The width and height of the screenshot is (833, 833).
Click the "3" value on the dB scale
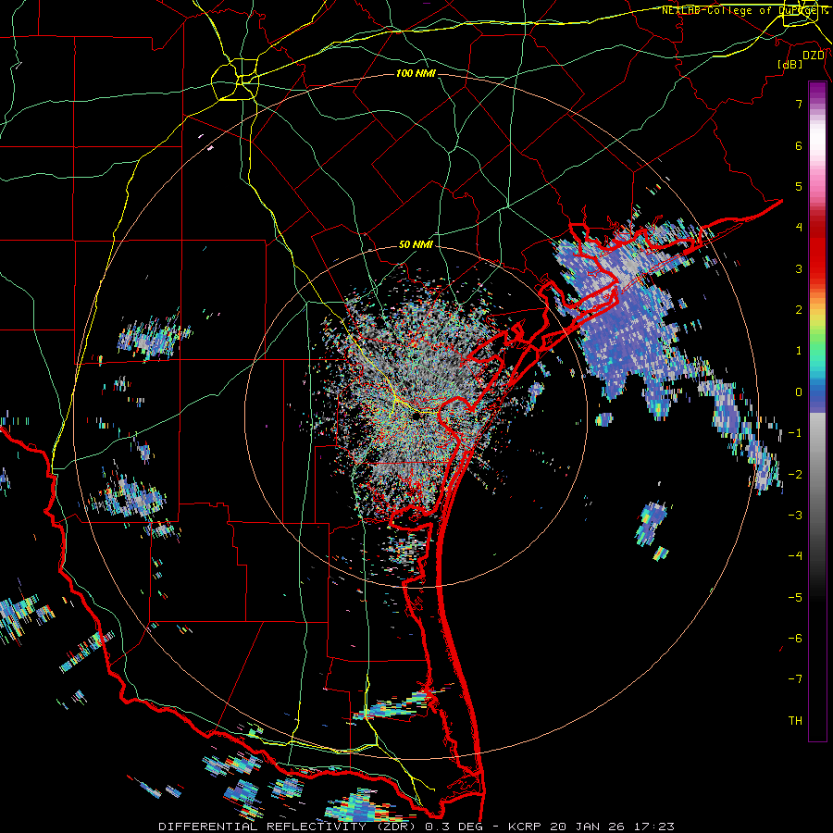[799, 268]
